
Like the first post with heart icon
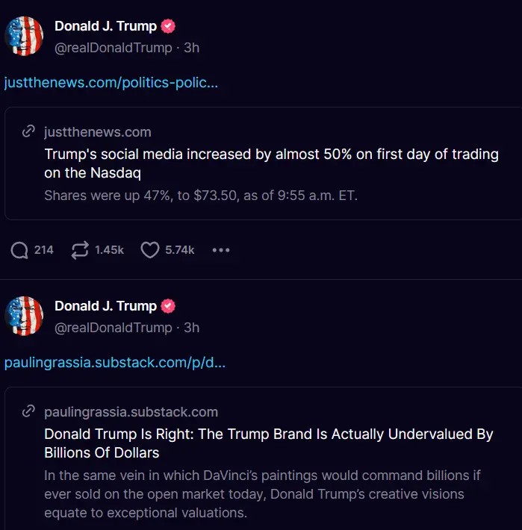pos(150,250)
